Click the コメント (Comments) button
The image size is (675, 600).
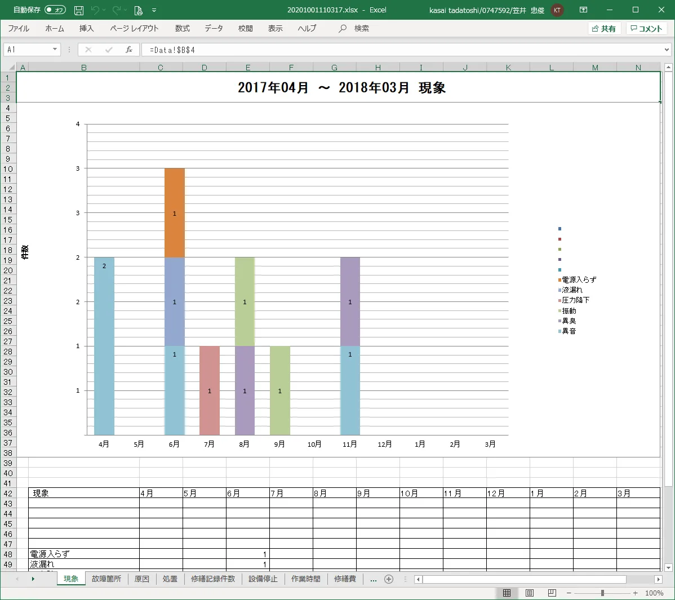coord(646,29)
